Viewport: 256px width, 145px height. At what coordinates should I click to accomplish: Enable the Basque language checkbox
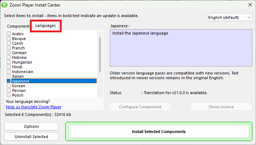coord(8,39)
